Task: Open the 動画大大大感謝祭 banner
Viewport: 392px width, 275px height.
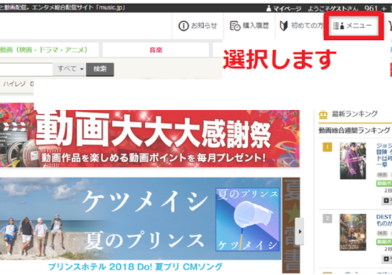Action: click(150, 135)
